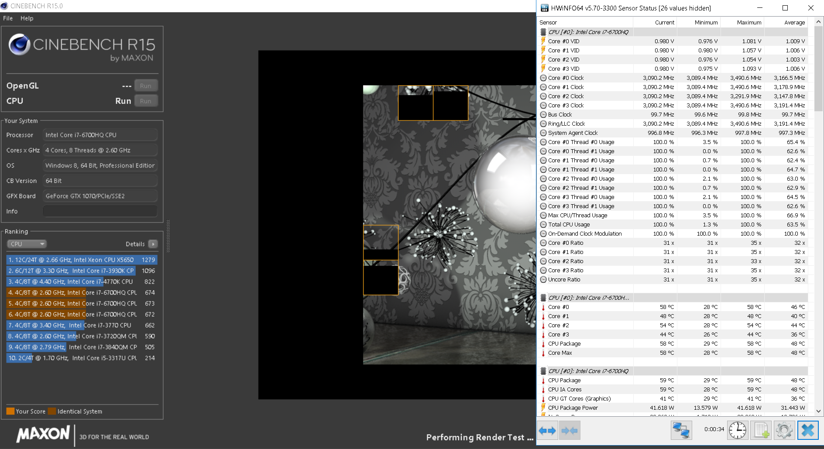Click the HWiNFO vertical scrollbar thumb
The image size is (824, 449).
(x=819, y=69)
